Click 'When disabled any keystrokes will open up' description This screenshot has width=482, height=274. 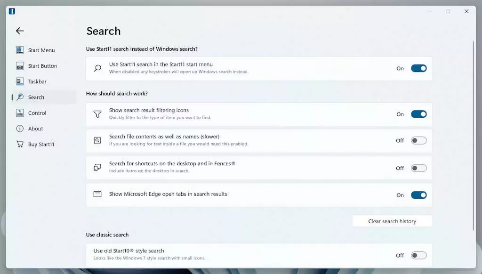[178, 72]
